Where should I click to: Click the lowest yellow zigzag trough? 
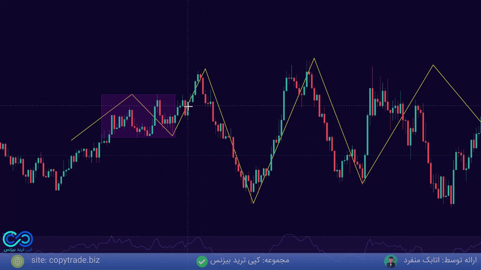coord(253,203)
